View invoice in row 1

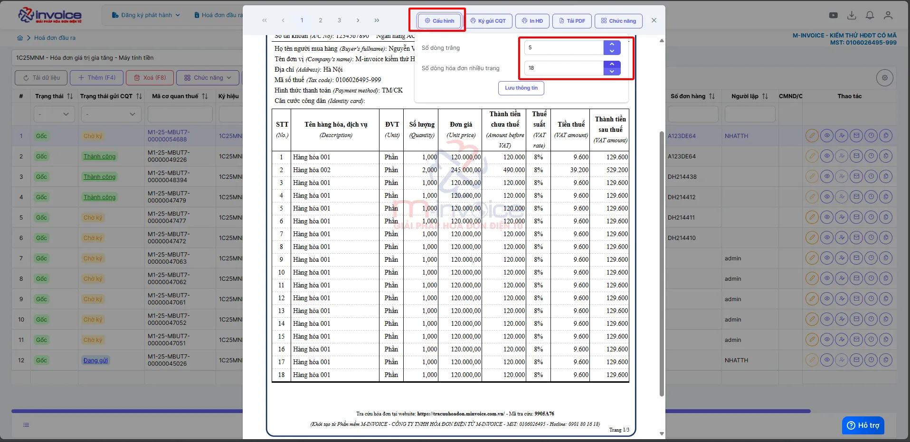pyautogui.click(x=827, y=136)
